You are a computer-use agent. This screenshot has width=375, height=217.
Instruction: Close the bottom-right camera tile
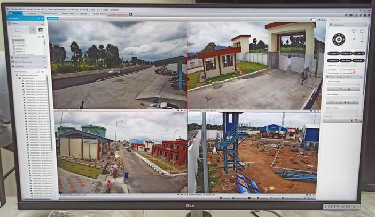point(314,195)
